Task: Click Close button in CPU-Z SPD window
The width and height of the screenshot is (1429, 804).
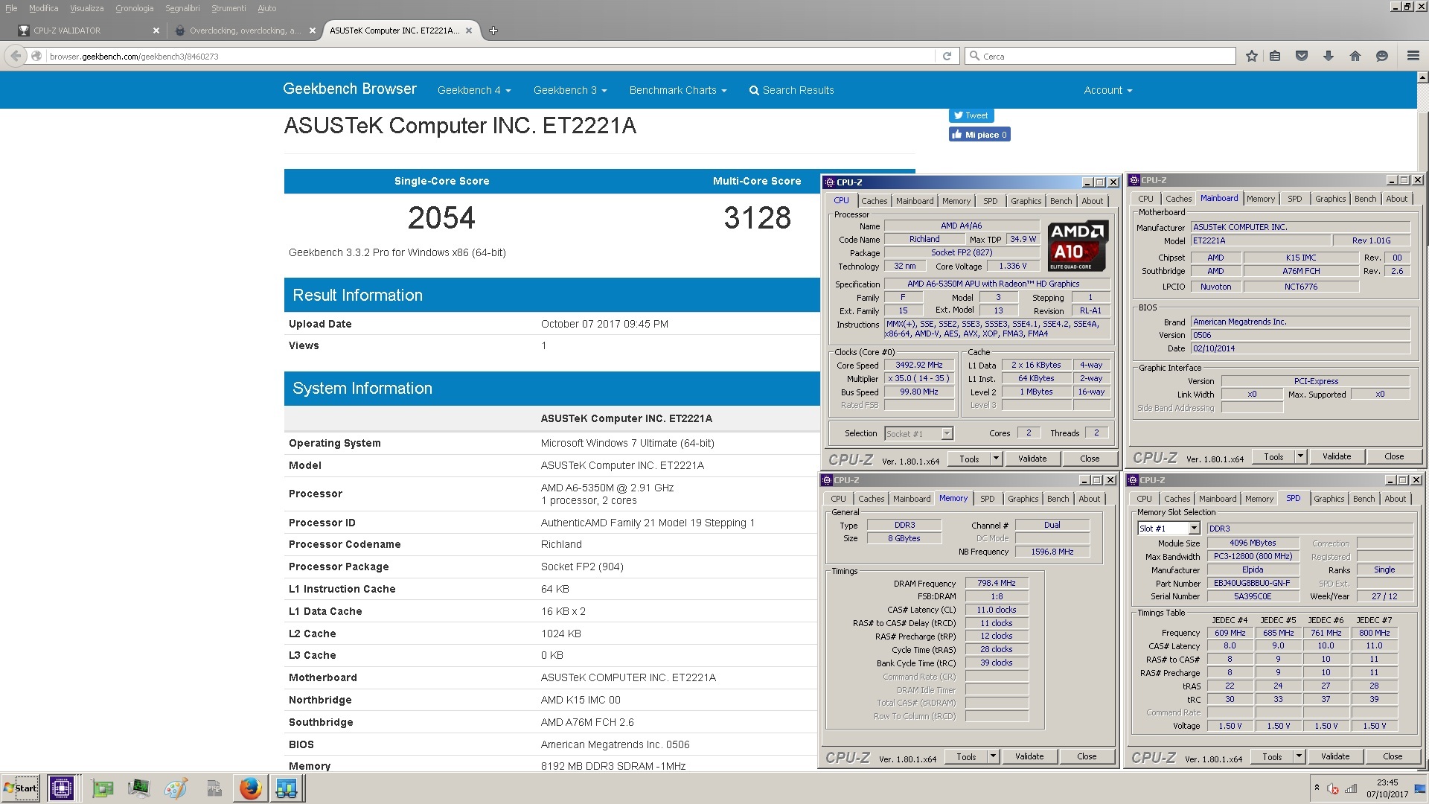Action: click(x=1393, y=756)
